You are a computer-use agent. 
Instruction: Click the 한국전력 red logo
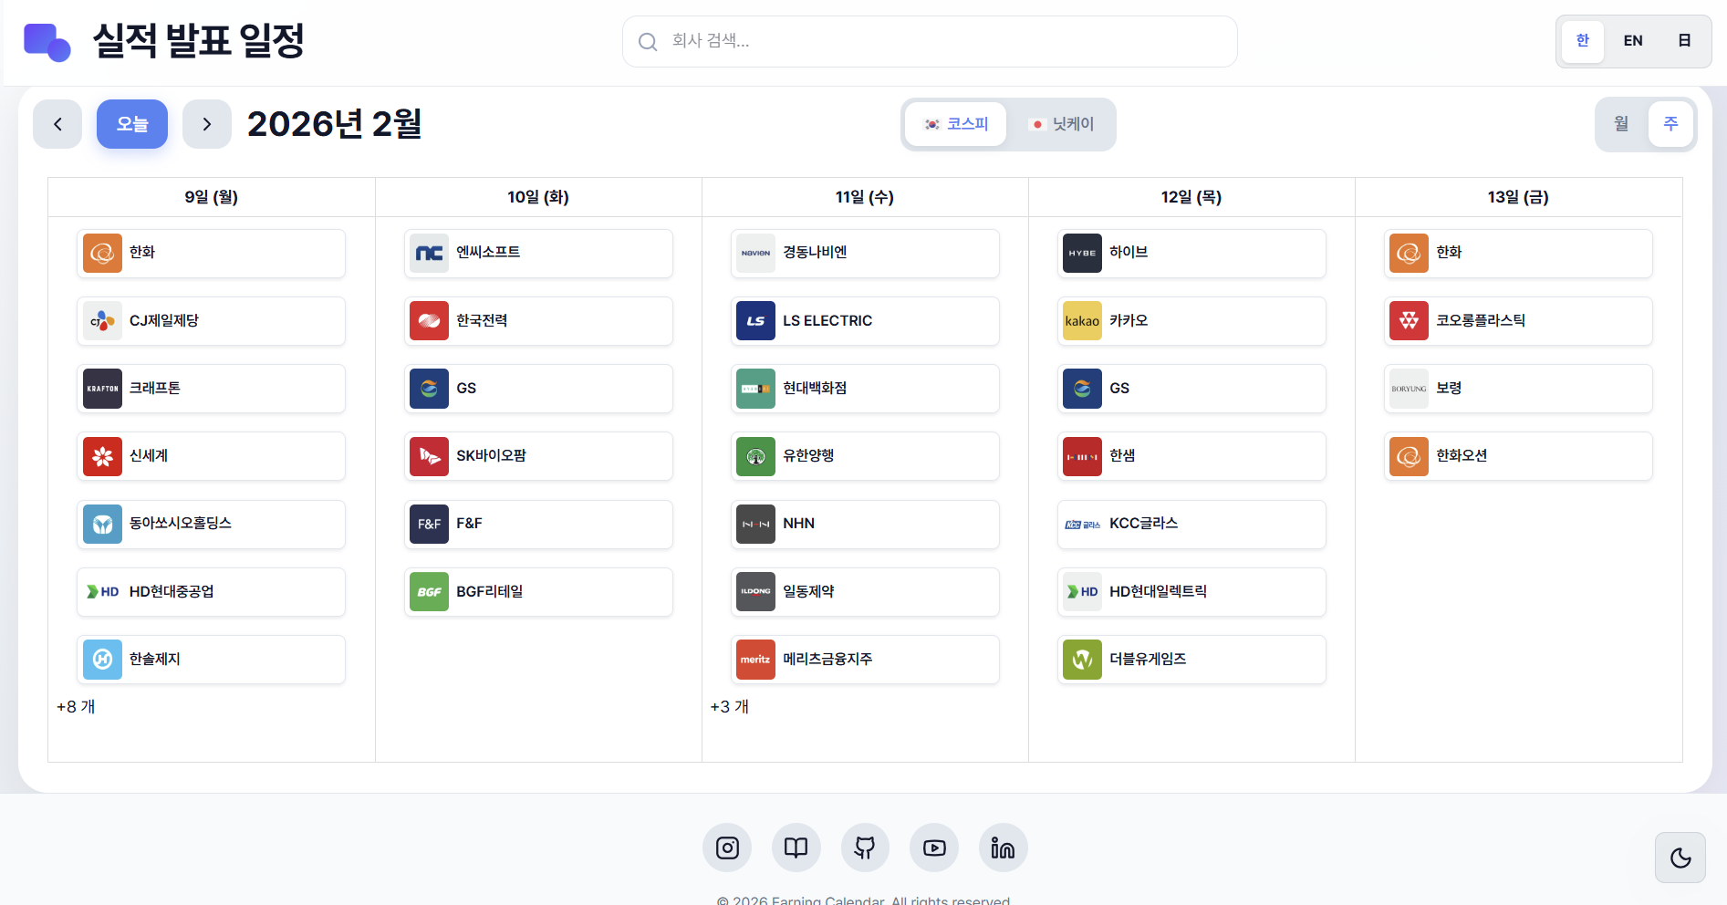coord(429,321)
